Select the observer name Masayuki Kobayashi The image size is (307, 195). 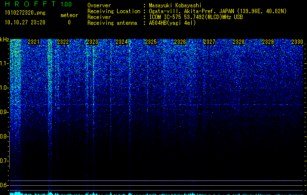tap(175, 5)
